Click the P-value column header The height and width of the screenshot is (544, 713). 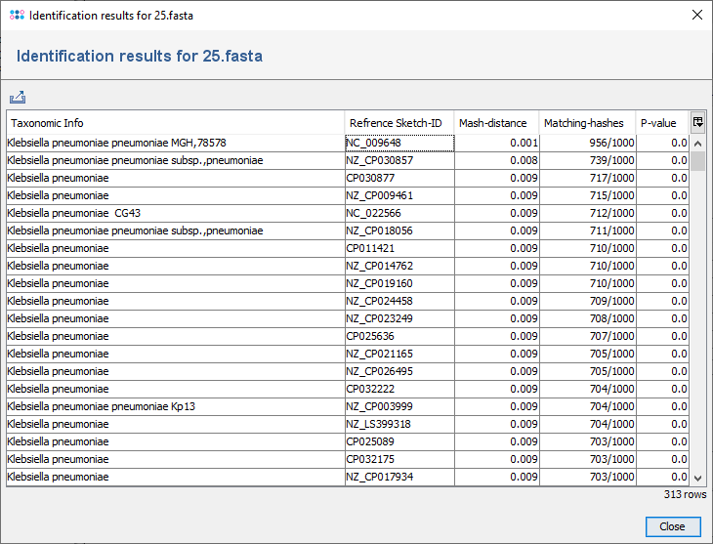661,123
